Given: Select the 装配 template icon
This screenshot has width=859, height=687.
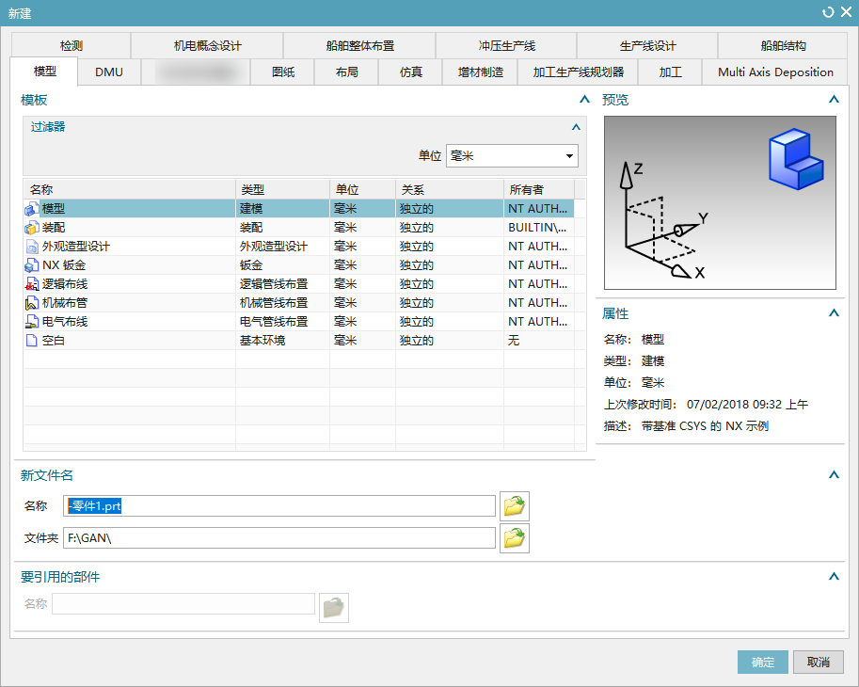Looking at the screenshot, I should pos(32,228).
